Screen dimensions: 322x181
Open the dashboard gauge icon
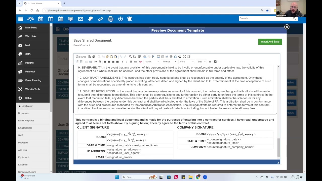[x=30, y=19]
